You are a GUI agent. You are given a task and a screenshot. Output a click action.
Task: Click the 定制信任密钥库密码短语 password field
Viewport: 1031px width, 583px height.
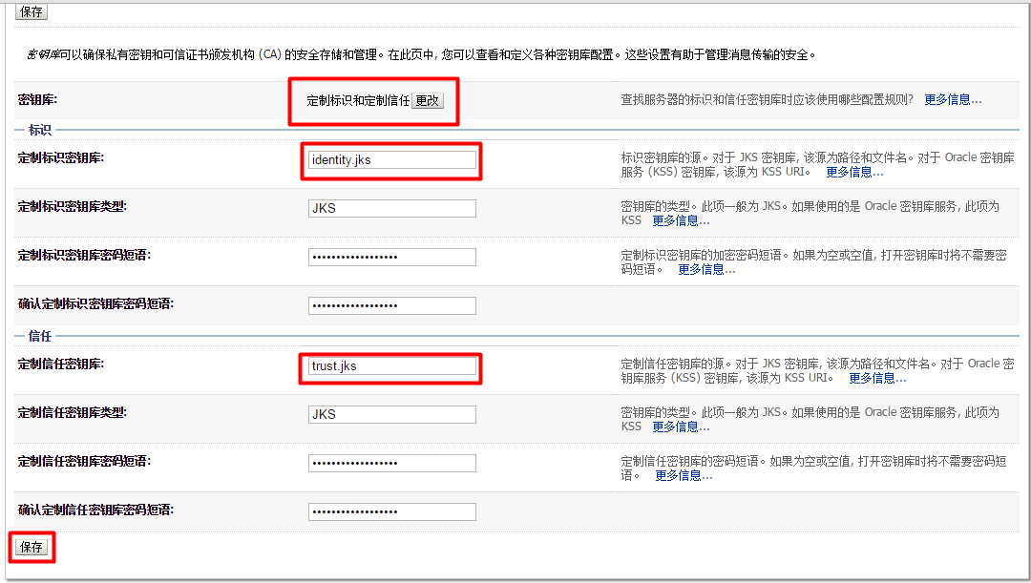click(392, 464)
